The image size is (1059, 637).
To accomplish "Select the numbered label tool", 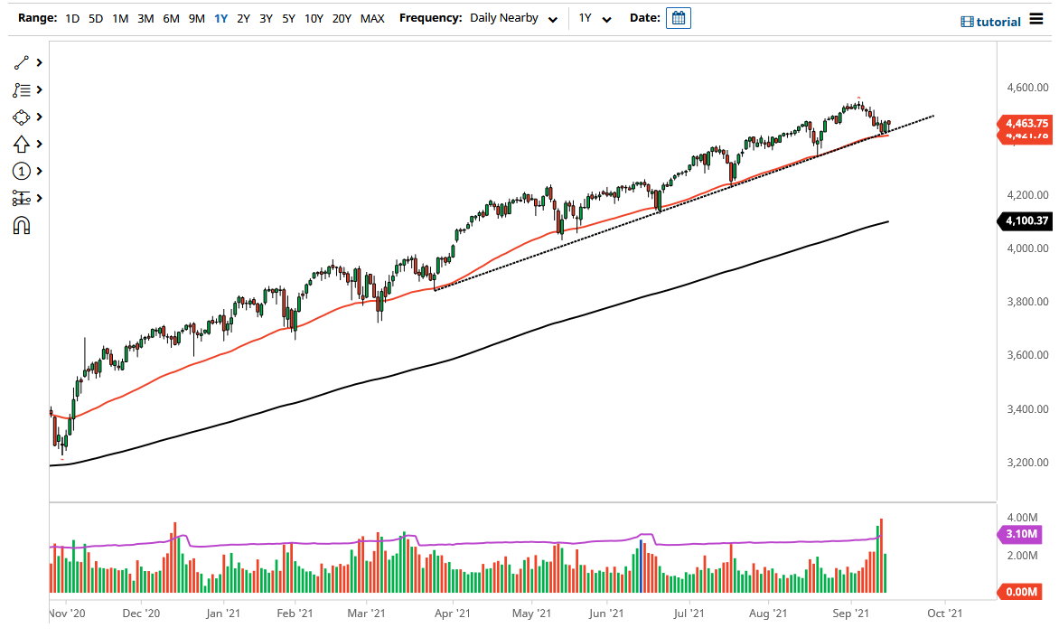I will tap(20, 171).
